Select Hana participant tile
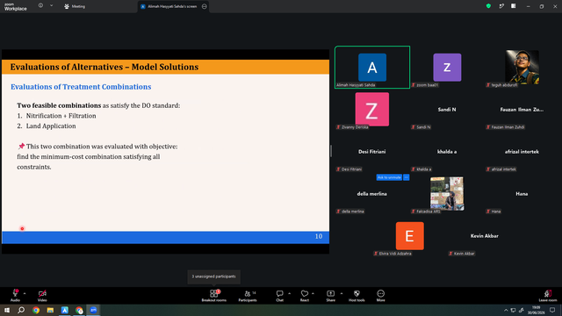This screenshot has width=562, height=316. coord(522,194)
